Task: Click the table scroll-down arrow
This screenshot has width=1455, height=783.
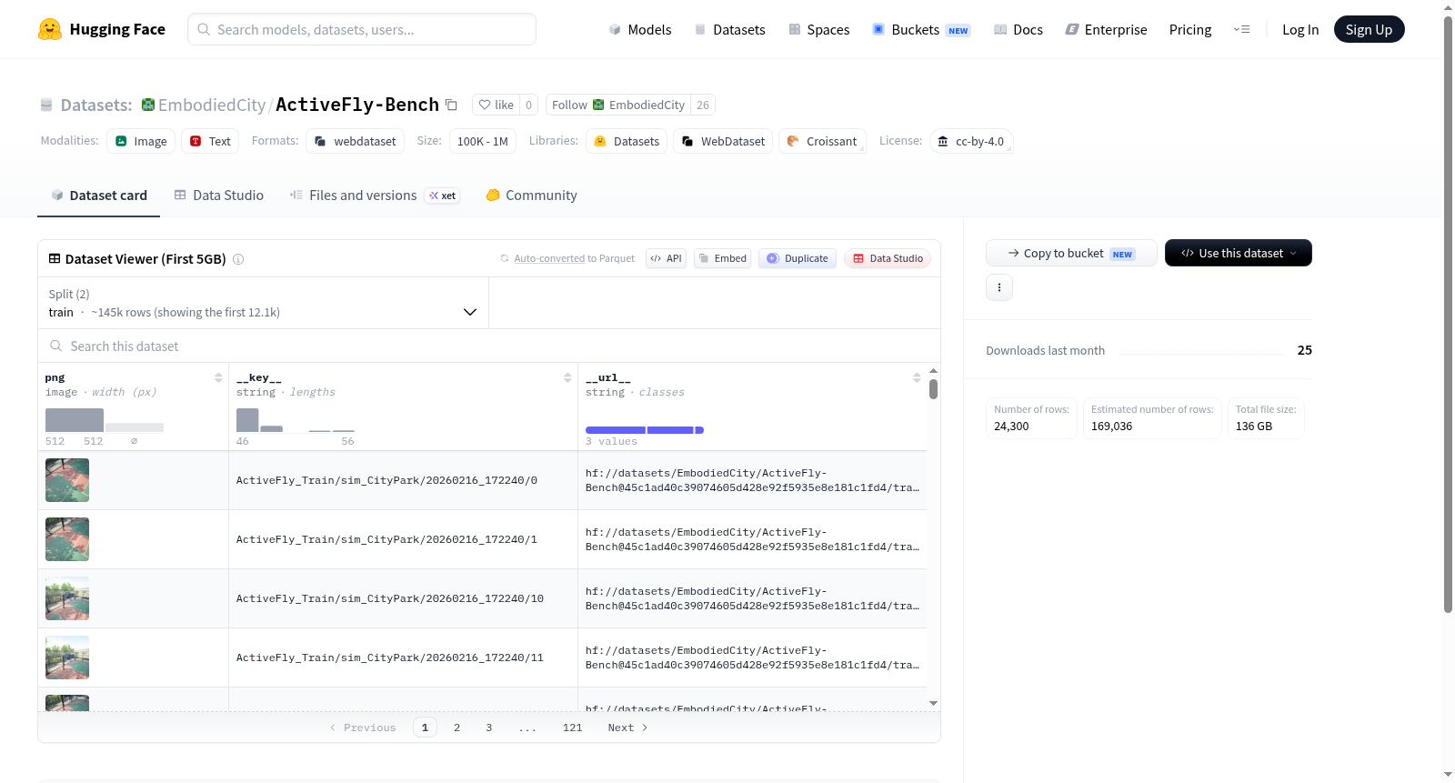Action: [933, 703]
